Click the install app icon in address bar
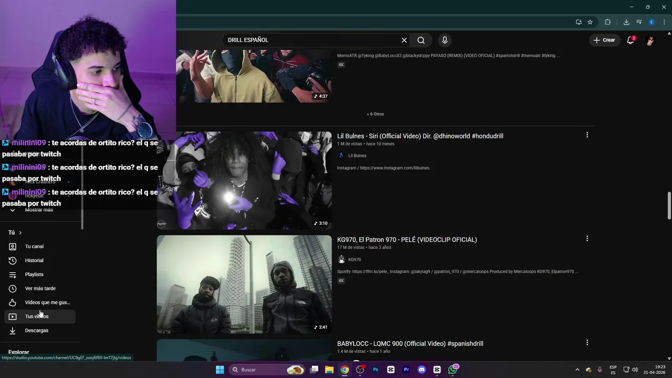Viewport: 672px width, 378px height. [579, 22]
